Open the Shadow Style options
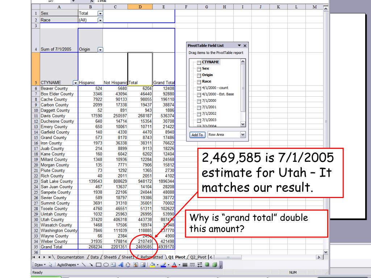 point(207,265)
